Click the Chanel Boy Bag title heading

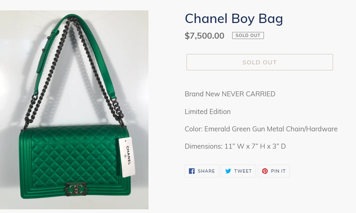(234, 19)
